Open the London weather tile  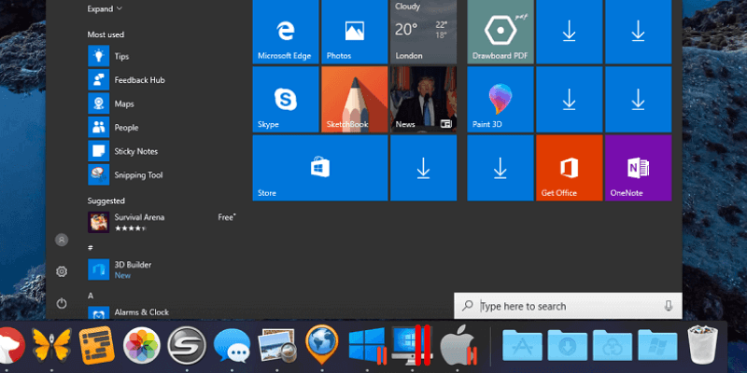point(424,32)
